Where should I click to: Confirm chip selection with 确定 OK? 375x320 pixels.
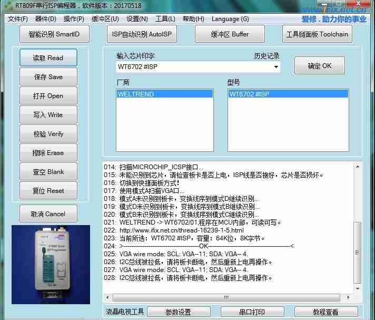319,66
